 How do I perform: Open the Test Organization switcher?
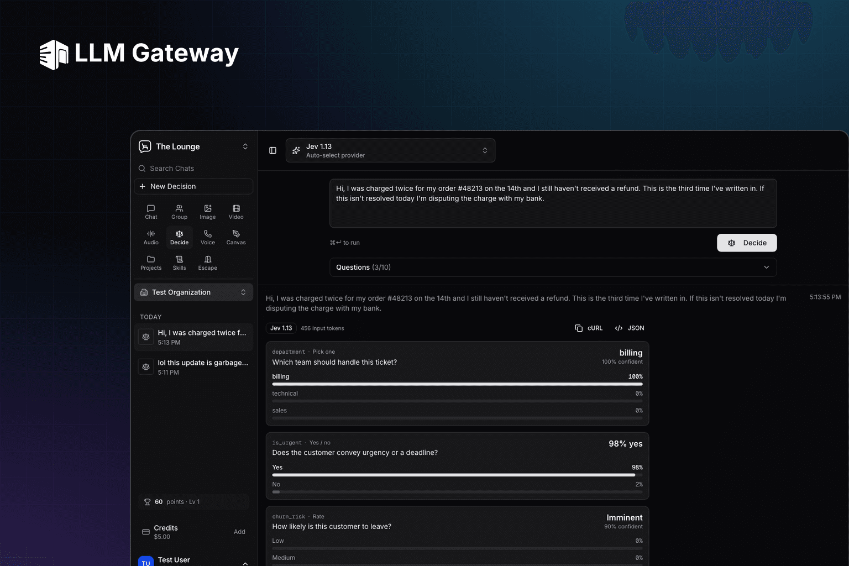tap(193, 292)
